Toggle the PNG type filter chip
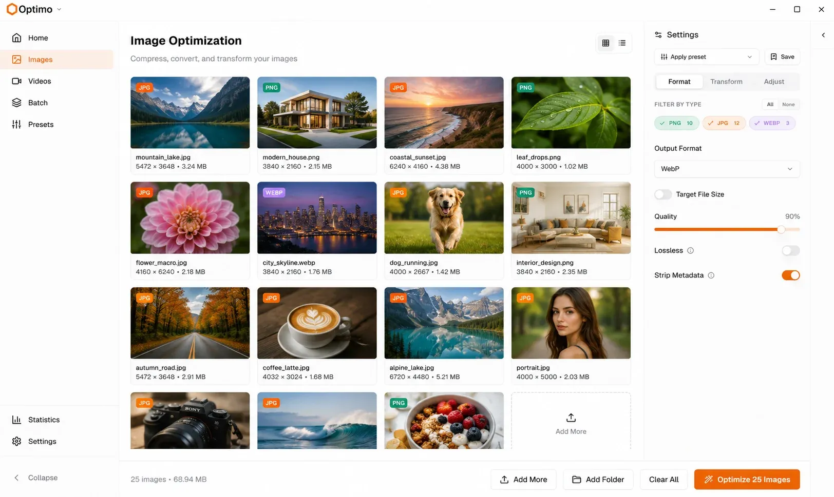Image resolution: width=834 pixels, height=497 pixels. pos(676,123)
